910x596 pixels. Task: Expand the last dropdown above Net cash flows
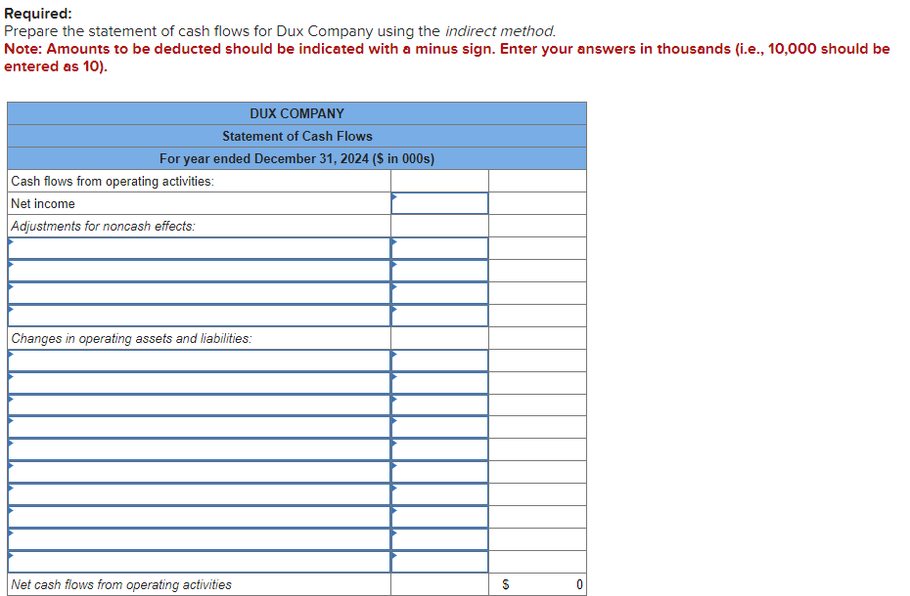click(196, 562)
